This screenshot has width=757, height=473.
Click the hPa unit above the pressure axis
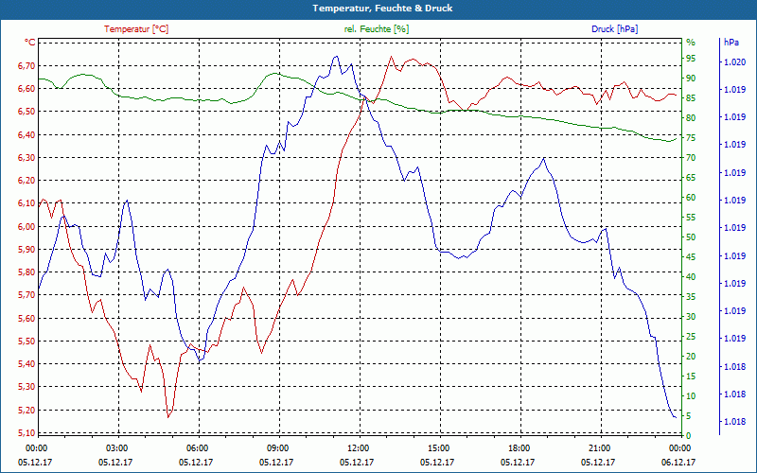731,43
